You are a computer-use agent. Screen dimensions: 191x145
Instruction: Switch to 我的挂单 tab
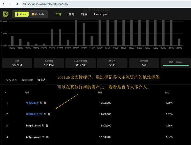pos(27,80)
